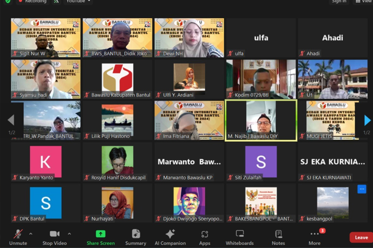373x248 pixels.
Task: Click the green Share Screen icon
Action: (x=100, y=234)
